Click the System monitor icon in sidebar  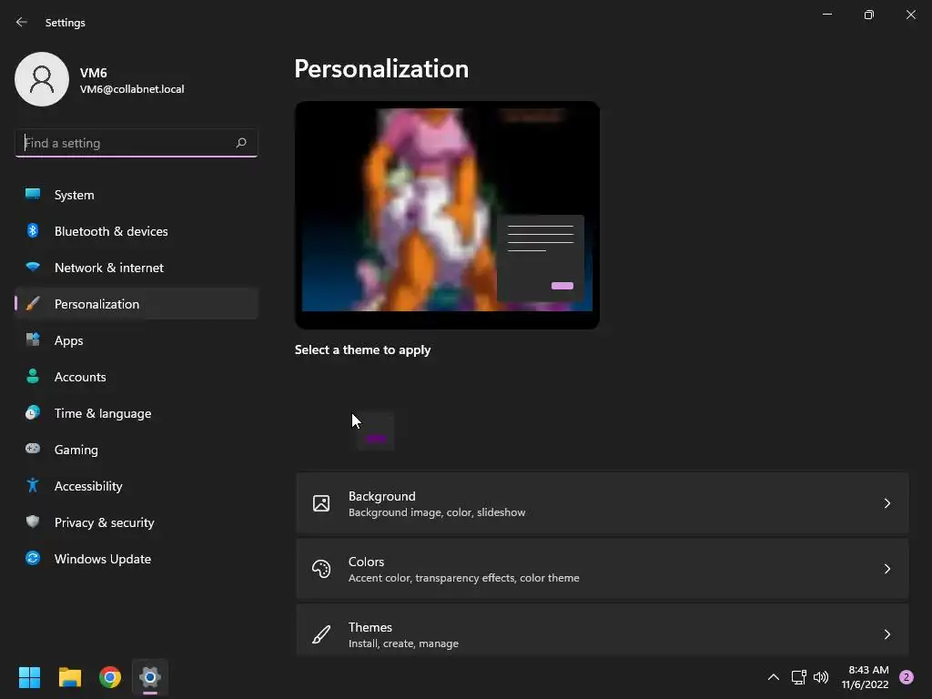33,195
